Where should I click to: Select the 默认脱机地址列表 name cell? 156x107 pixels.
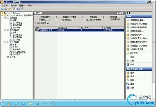tap(45, 30)
